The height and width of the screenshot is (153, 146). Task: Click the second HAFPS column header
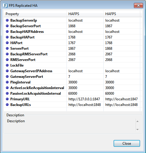[122, 14]
